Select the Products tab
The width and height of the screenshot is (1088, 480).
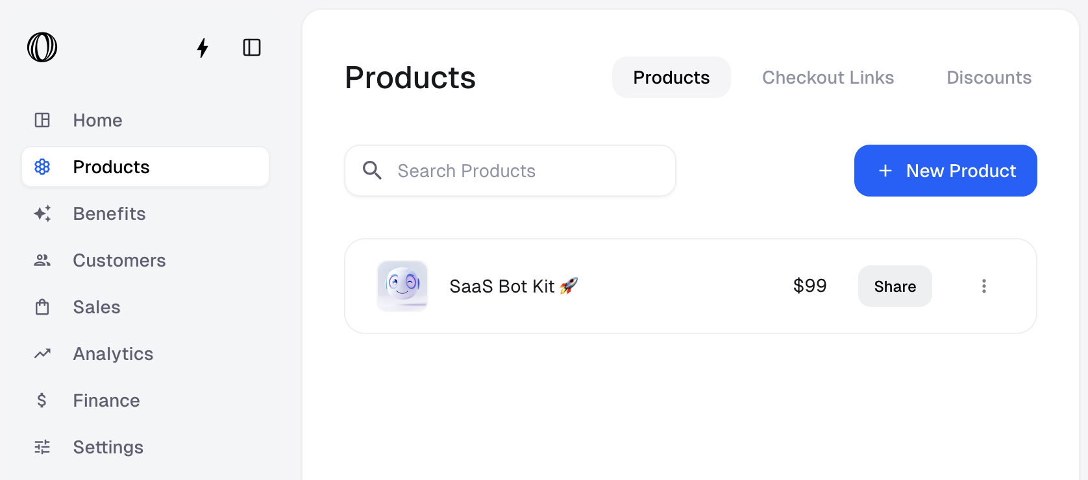click(671, 77)
